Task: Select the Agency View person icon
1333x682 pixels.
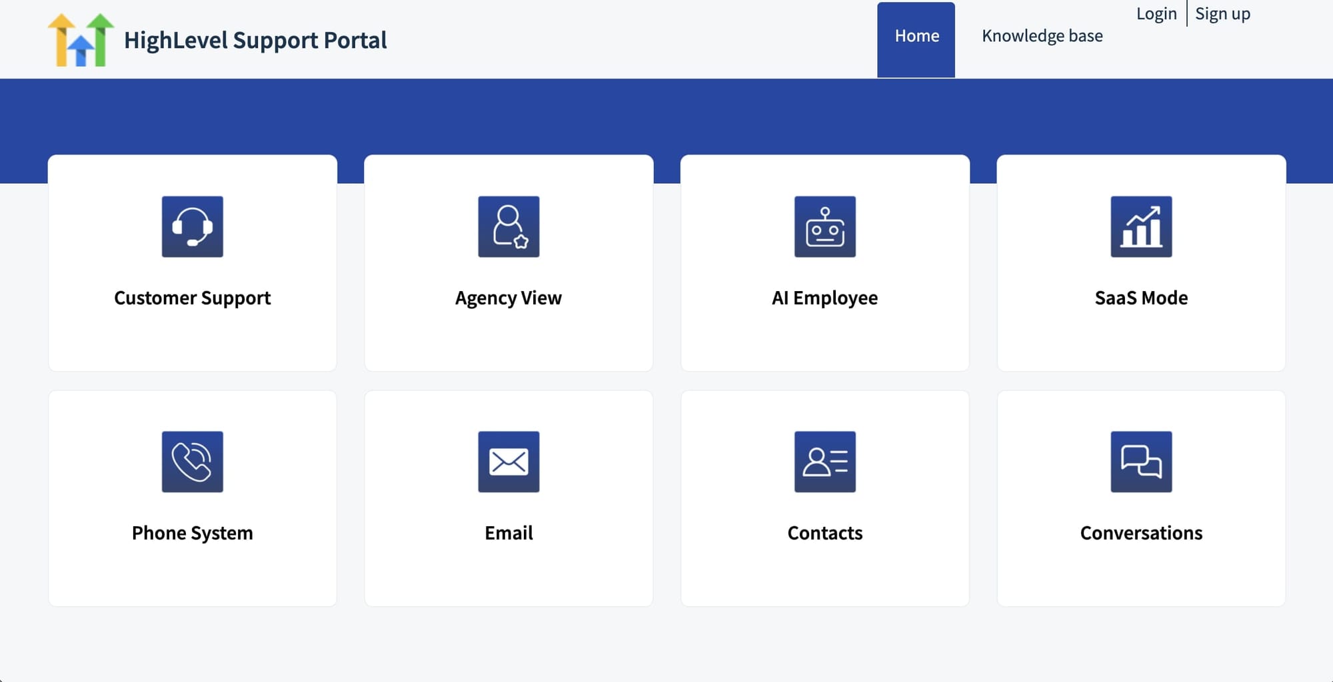Action: point(509,226)
